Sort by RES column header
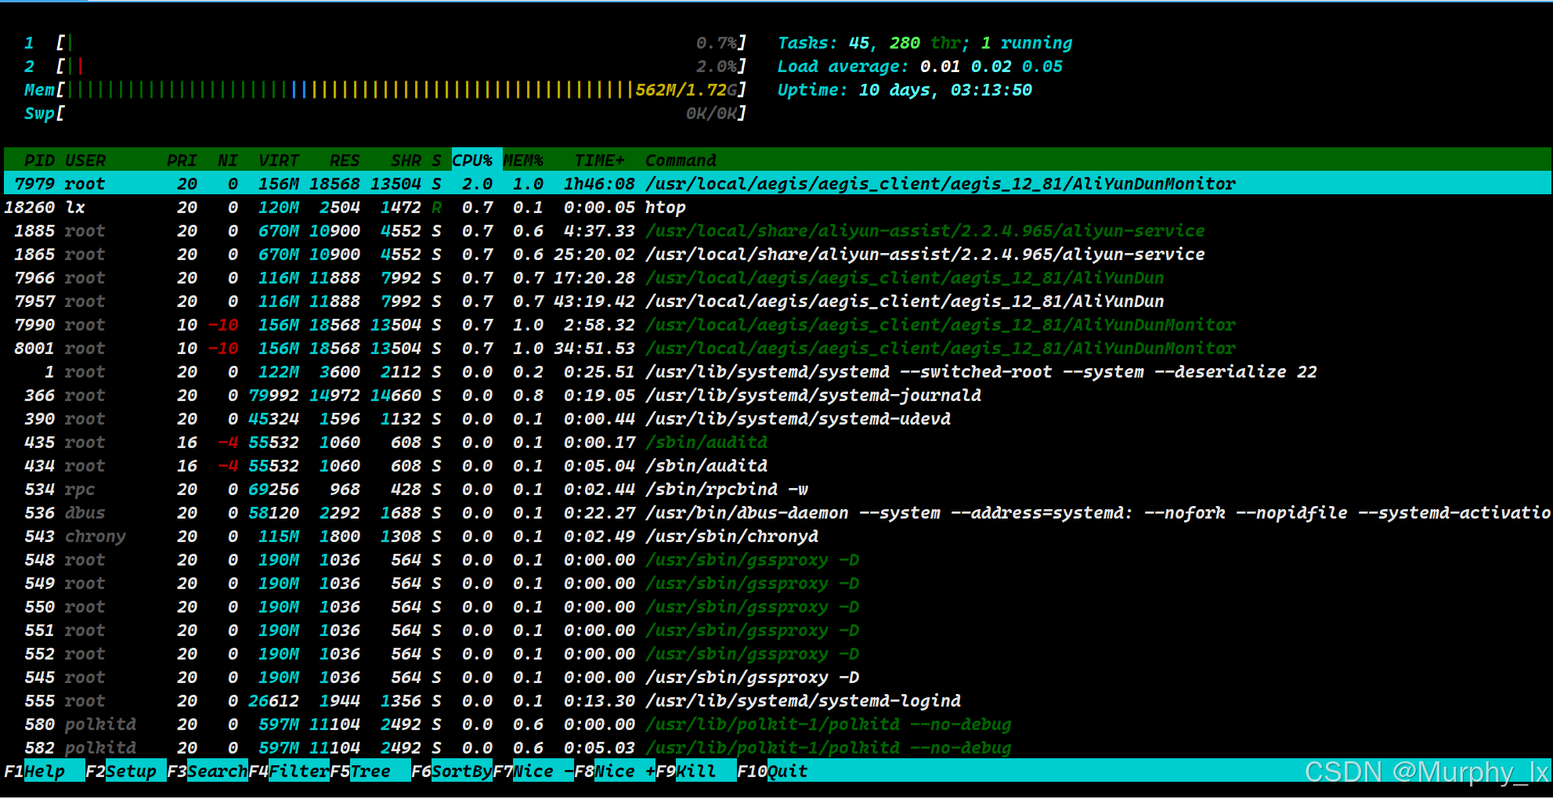This screenshot has width=1553, height=799. (345, 160)
